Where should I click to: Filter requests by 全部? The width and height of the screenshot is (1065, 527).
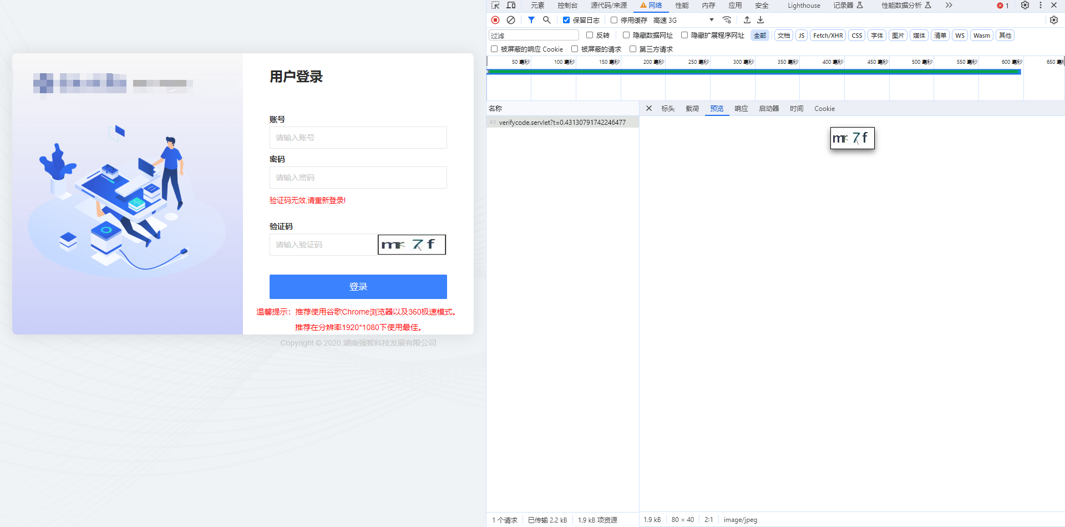point(760,36)
